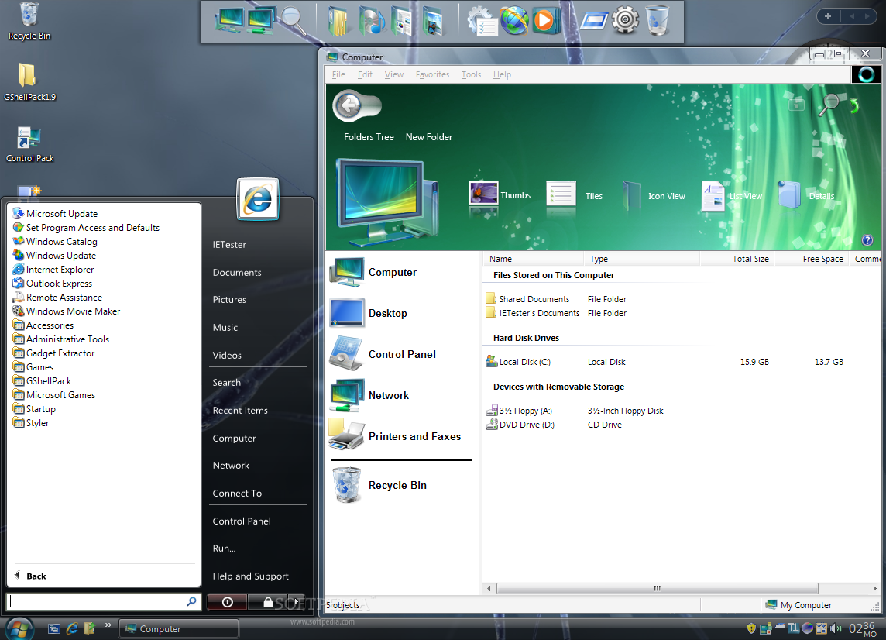Open the Tools menu
The height and width of the screenshot is (640, 886).
(471, 74)
